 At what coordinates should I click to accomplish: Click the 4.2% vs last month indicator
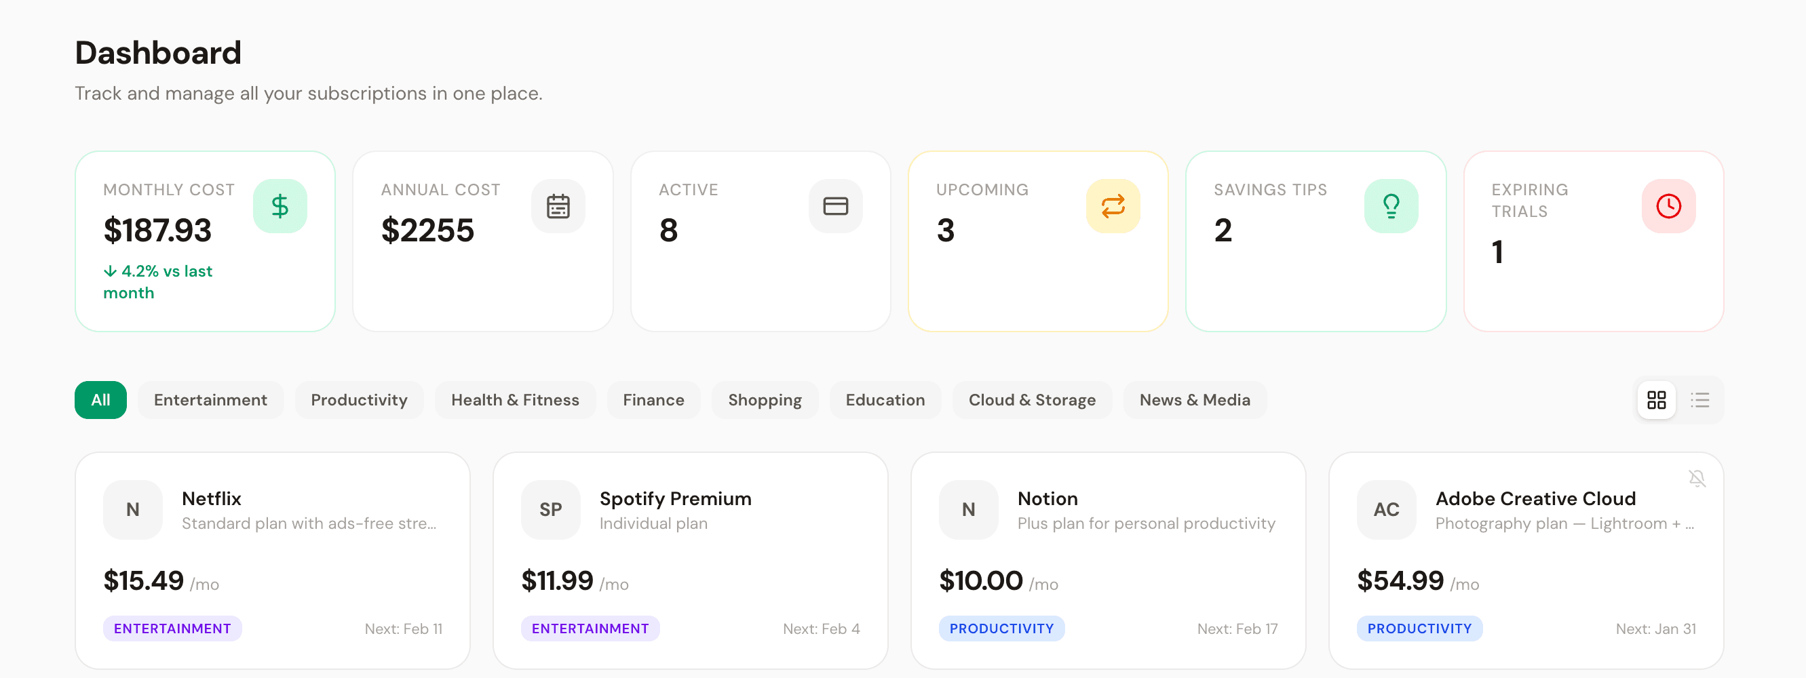[158, 281]
